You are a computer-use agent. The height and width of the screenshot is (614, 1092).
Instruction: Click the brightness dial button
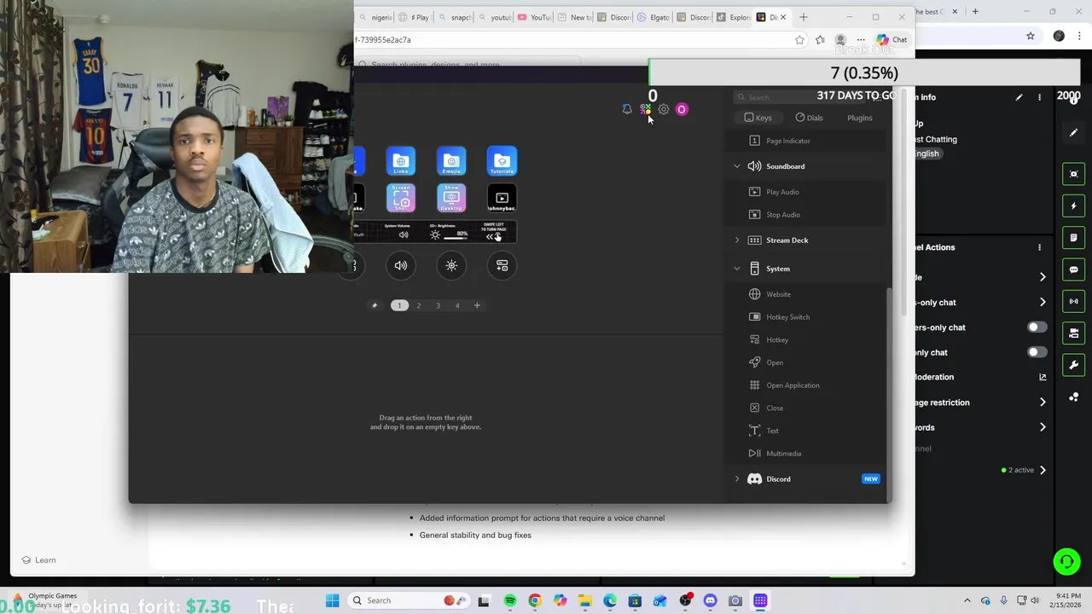click(x=451, y=265)
